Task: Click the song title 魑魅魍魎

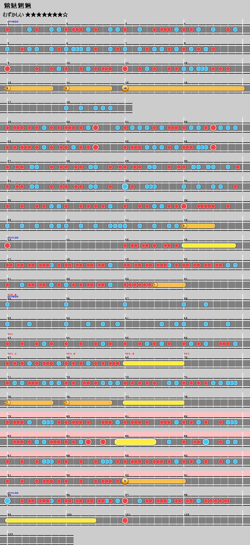Action: (x=17, y=6)
